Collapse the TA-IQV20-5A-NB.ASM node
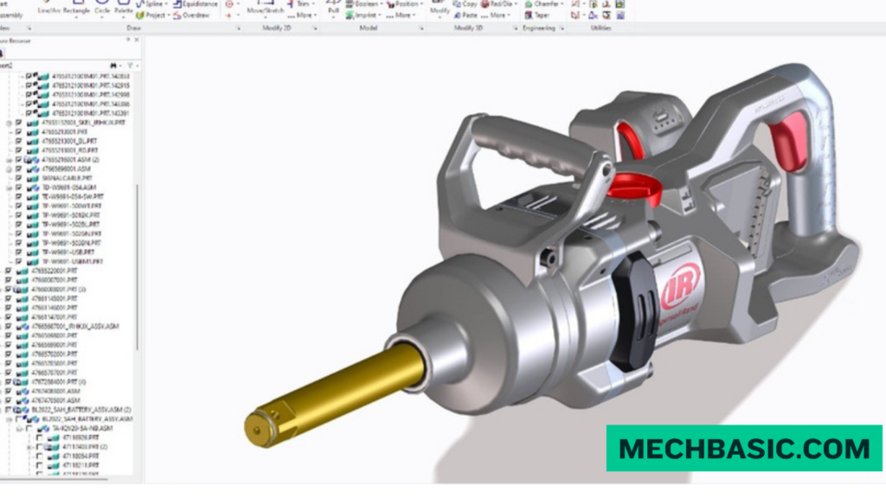886x498 pixels. tap(19, 429)
